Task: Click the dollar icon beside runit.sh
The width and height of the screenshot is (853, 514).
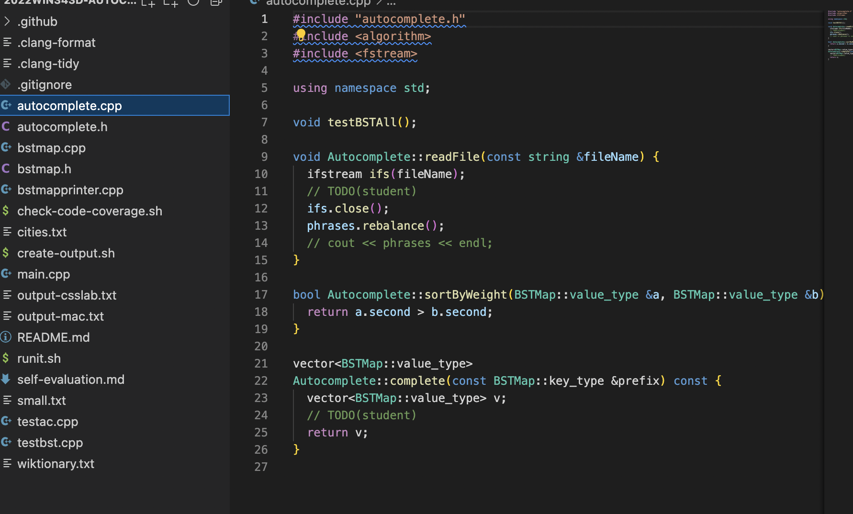Action: click(6, 358)
